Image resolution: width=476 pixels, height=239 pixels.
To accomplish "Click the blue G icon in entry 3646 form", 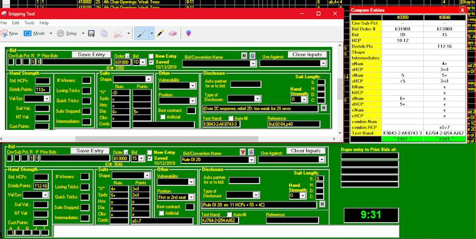I will (x=251, y=152).
